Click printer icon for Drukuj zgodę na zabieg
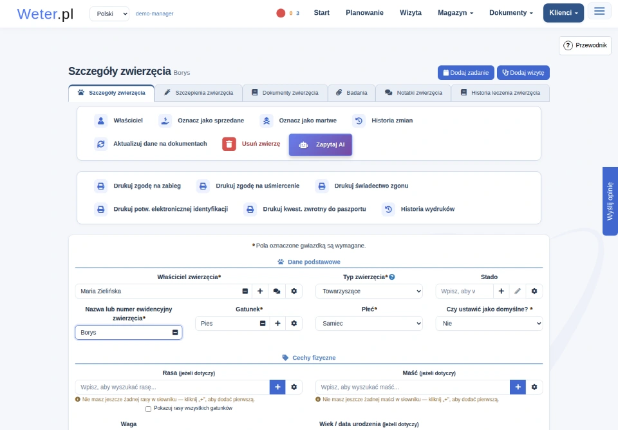Viewport: 618px width, 430px height. tap(101, 186)
